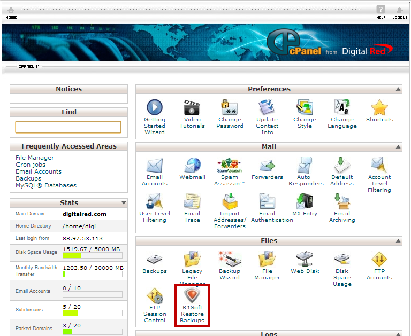The width and height of the screenshot is (411, 336).
Task: Click Backups link in Frequently Accessed Areas
Action: [x=28, y=178]
